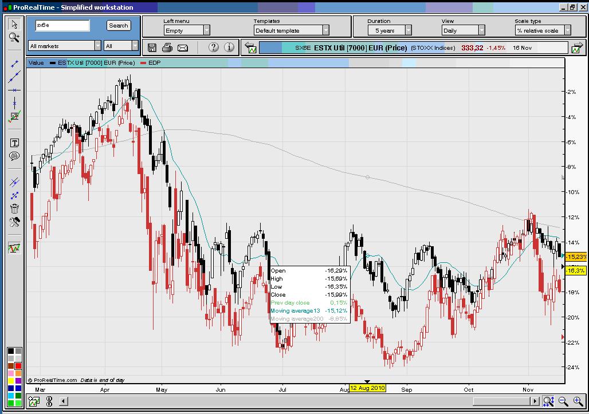Screen dimensions: 589x414
Task: Open the Duration 5 years dropdown
Action: [390, 30]
